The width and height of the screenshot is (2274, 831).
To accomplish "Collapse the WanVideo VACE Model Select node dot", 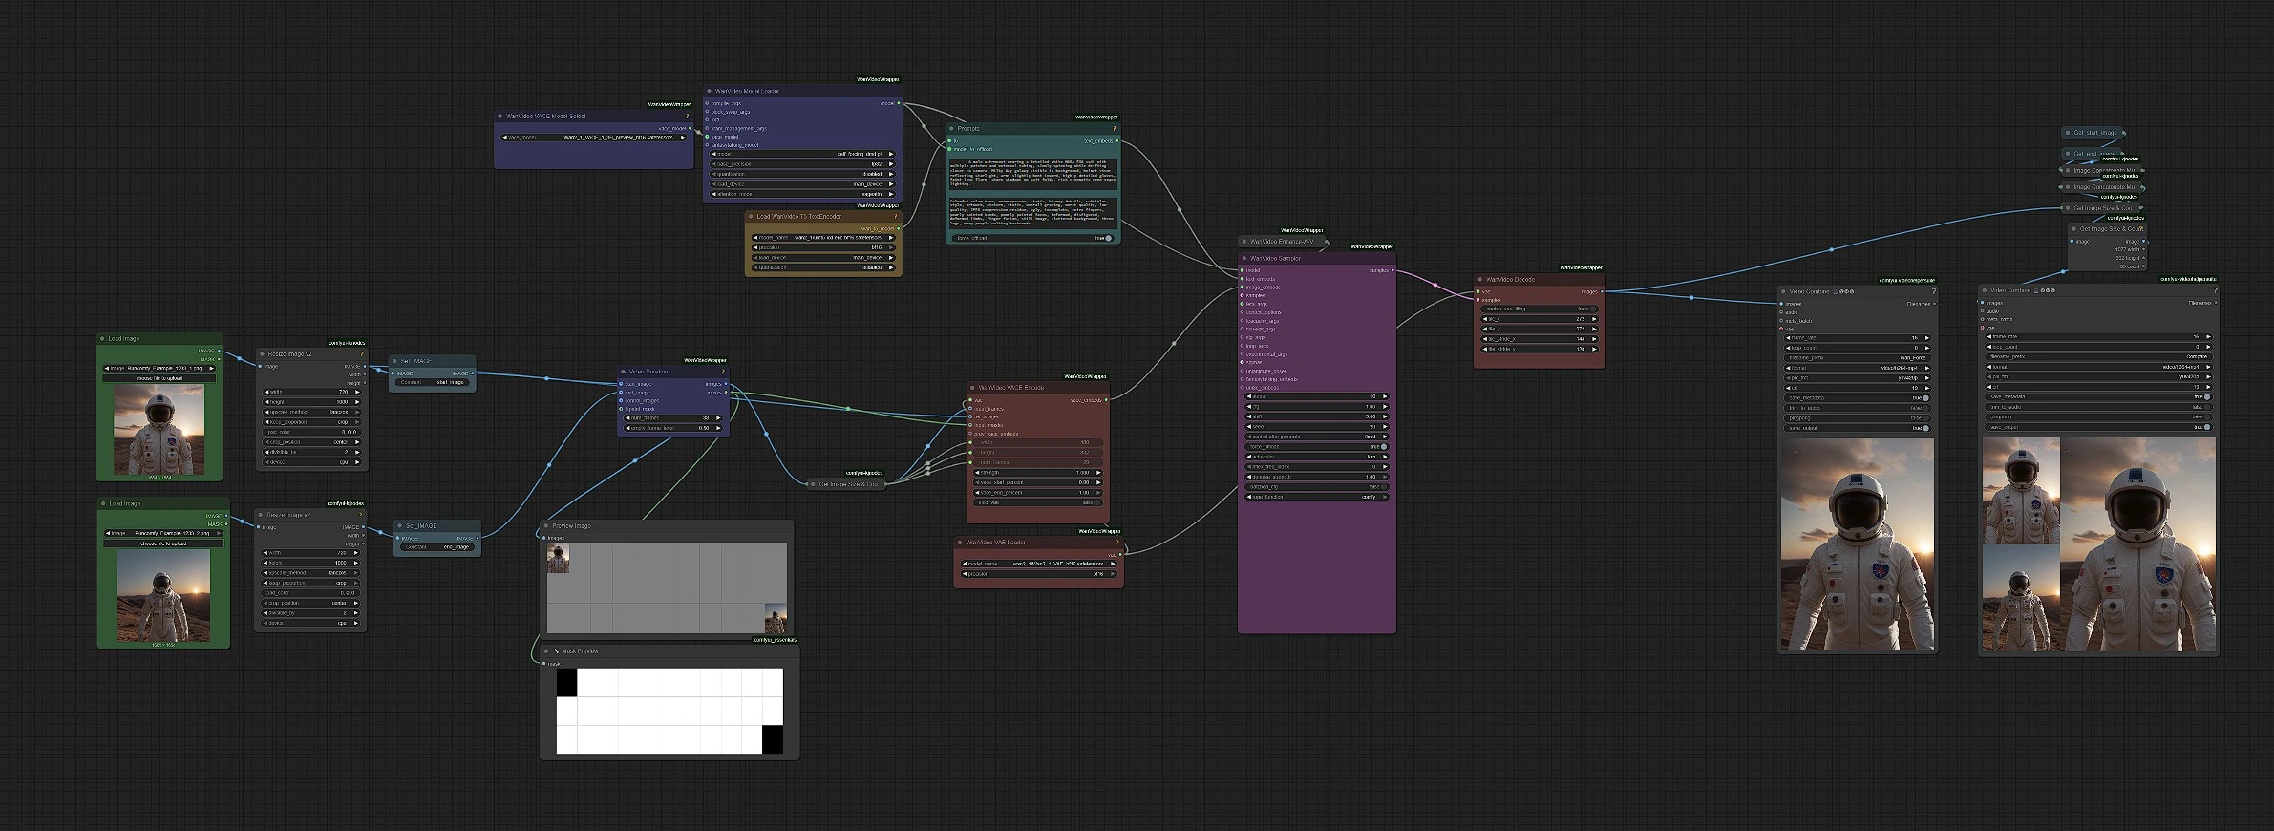I will [500, 117].
